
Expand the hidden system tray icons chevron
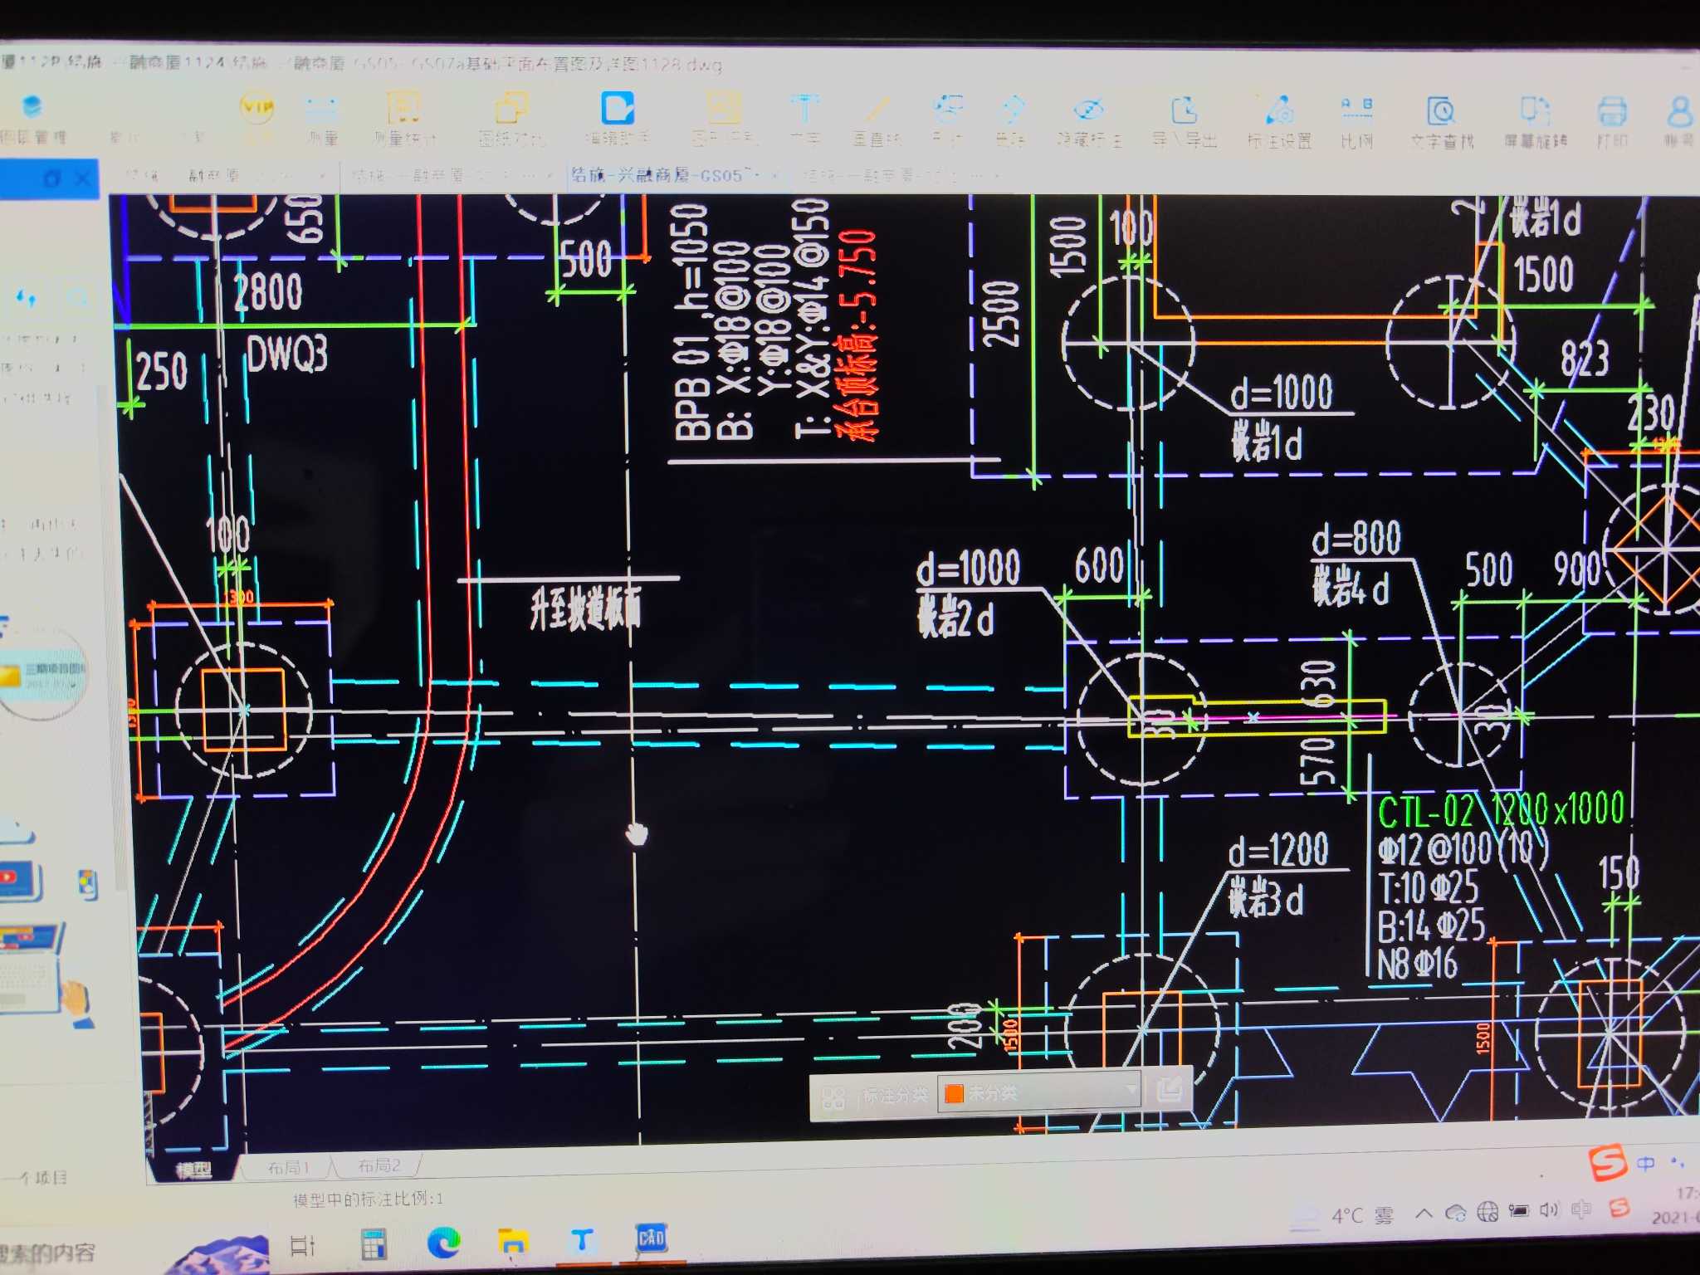click(x=1424, y=1213)
